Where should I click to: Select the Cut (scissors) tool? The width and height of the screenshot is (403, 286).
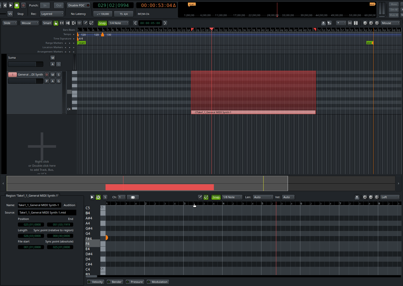[68, 23]
